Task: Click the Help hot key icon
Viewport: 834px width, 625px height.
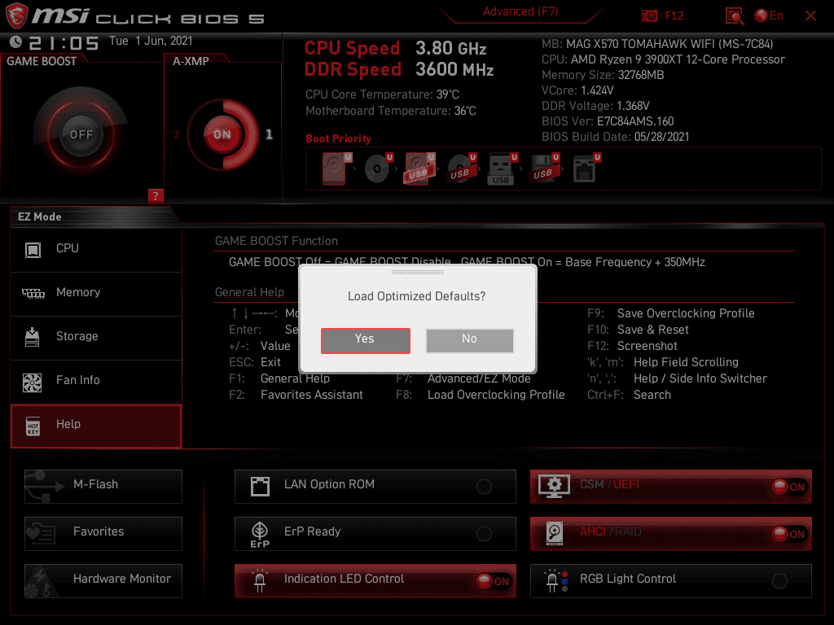Action: (33, 426)
